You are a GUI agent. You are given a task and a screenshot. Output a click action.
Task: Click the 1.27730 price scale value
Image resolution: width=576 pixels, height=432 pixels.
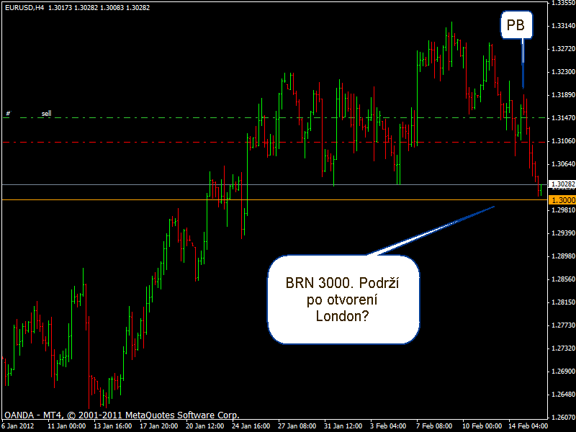click(563, 325)
